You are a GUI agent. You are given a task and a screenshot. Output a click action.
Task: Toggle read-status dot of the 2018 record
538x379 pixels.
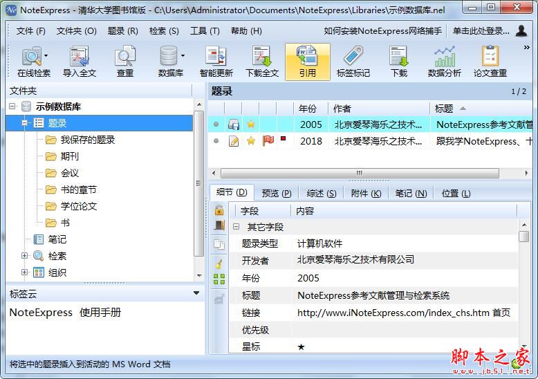pos(216,141)
